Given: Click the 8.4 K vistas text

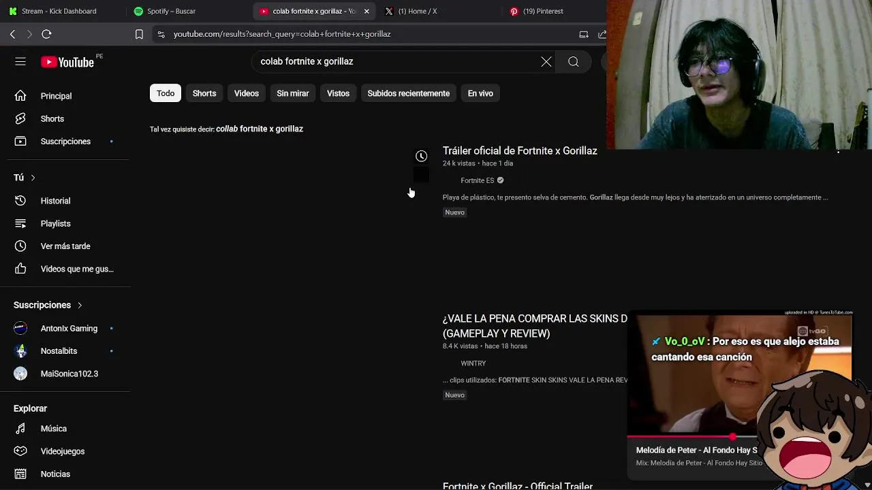Looking at the screenshot, I should click(460, 346).
